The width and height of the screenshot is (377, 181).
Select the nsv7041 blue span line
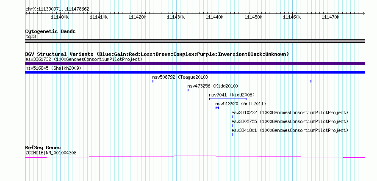pos(228,99)
